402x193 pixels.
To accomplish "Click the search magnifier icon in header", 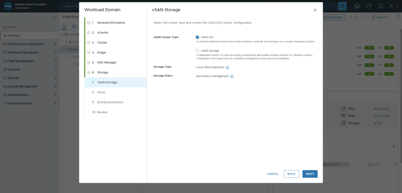I will pos(342,6).
